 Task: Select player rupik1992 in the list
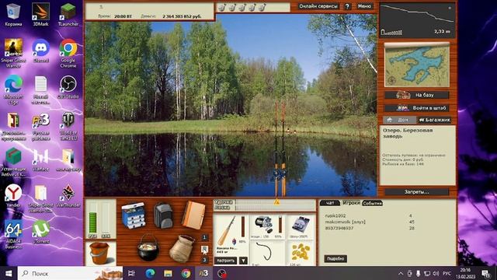[x=335, y=215]
